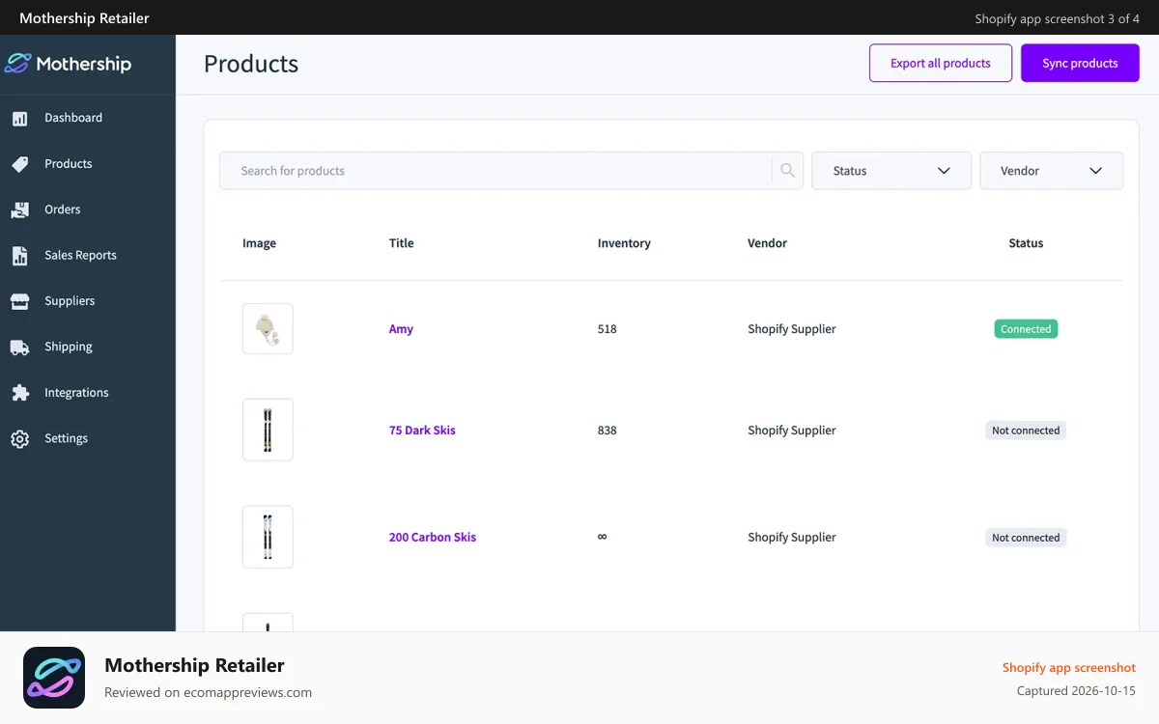The height and width of the screenshot is (724, 1159).
Task: Click the Integrations puzzle piece icon
Action: [19, 394]
